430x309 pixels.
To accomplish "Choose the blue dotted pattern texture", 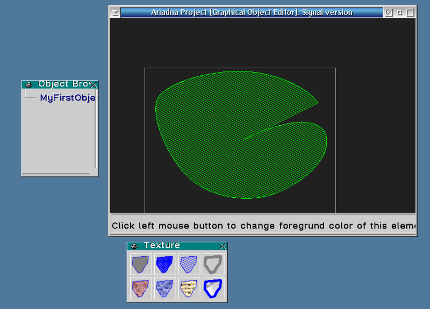I will click(164, 264).
